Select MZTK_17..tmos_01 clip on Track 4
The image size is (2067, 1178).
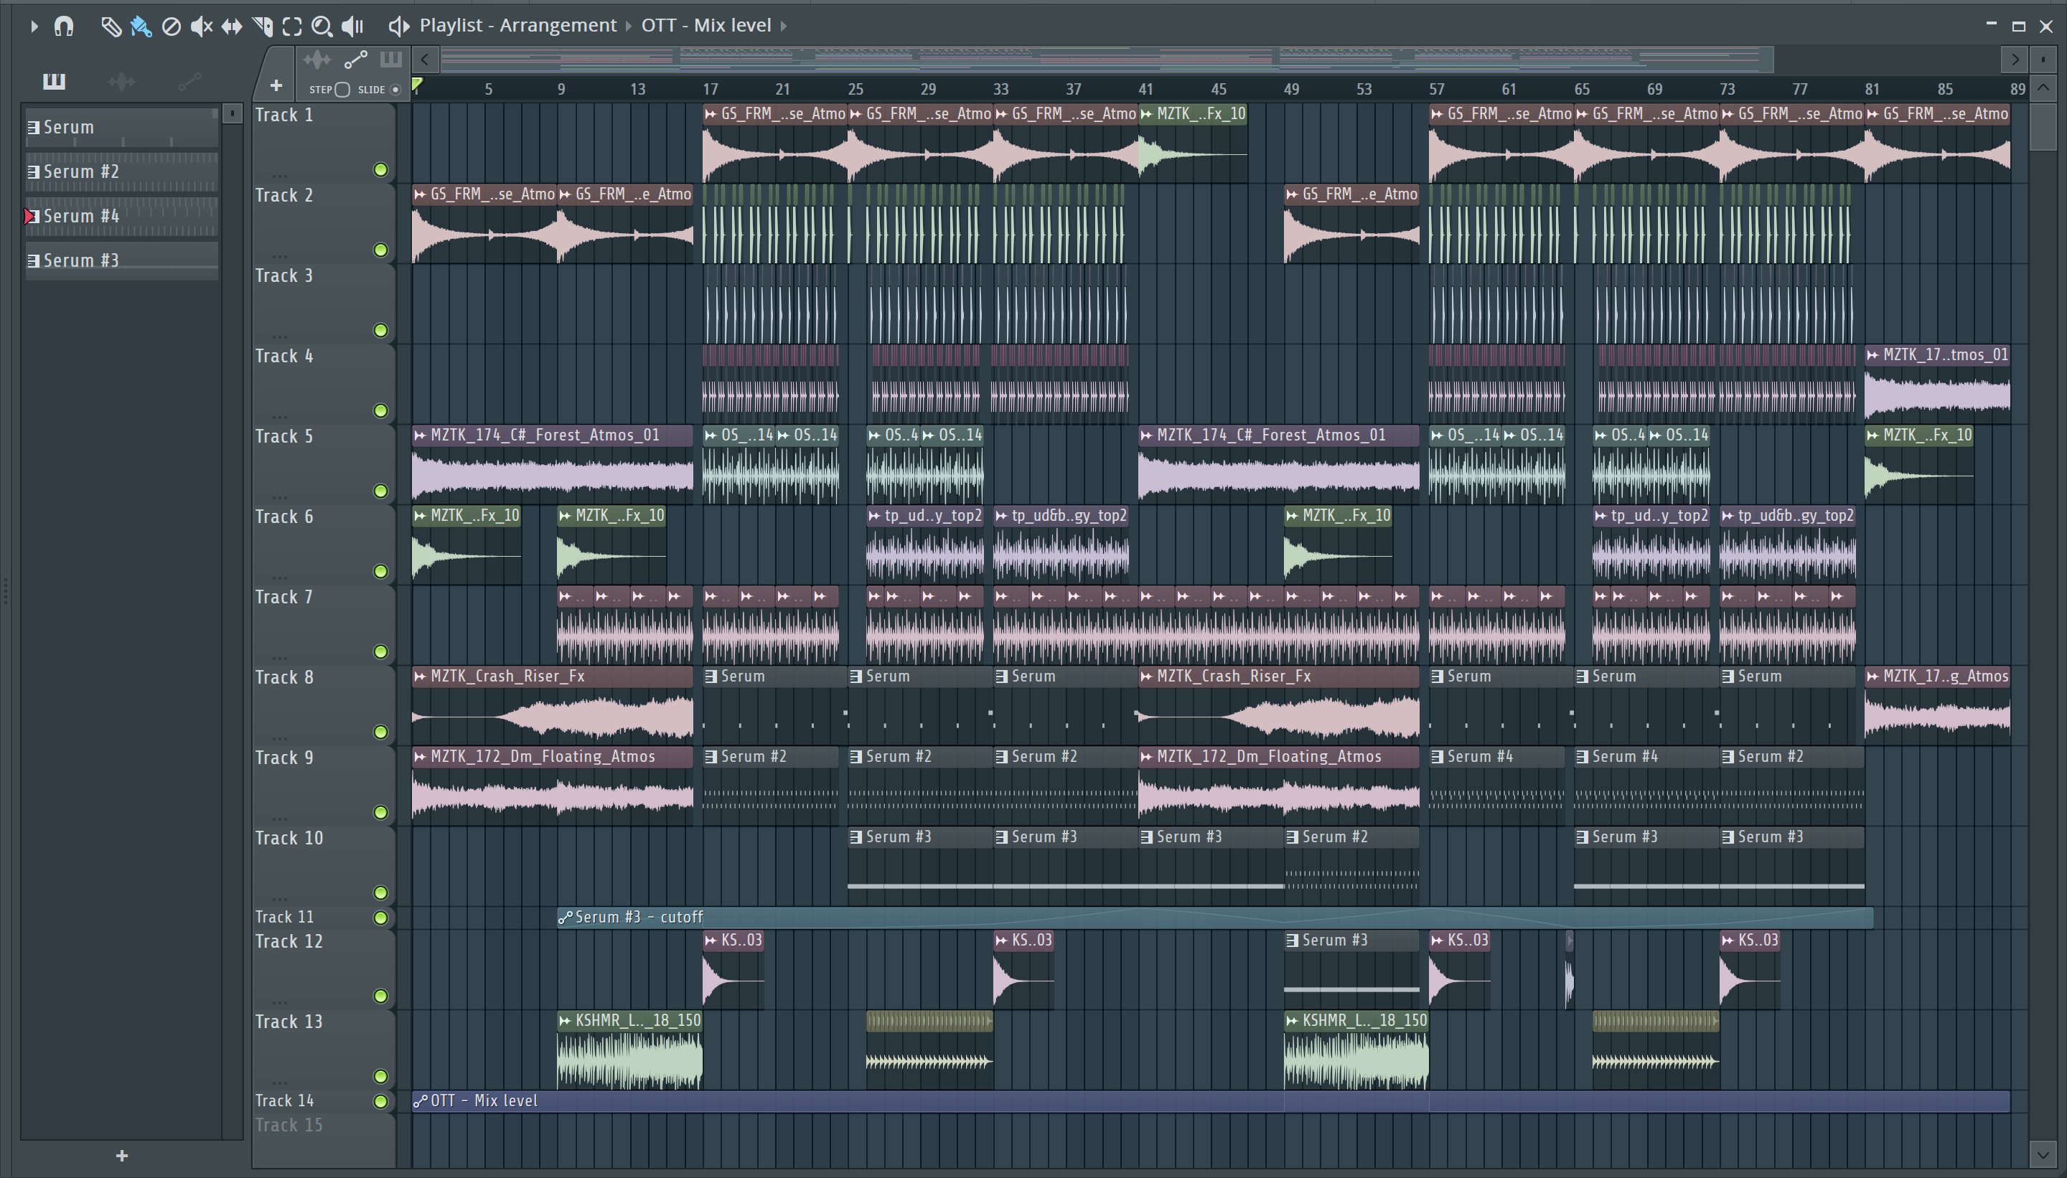click(x=1938, y=385)
